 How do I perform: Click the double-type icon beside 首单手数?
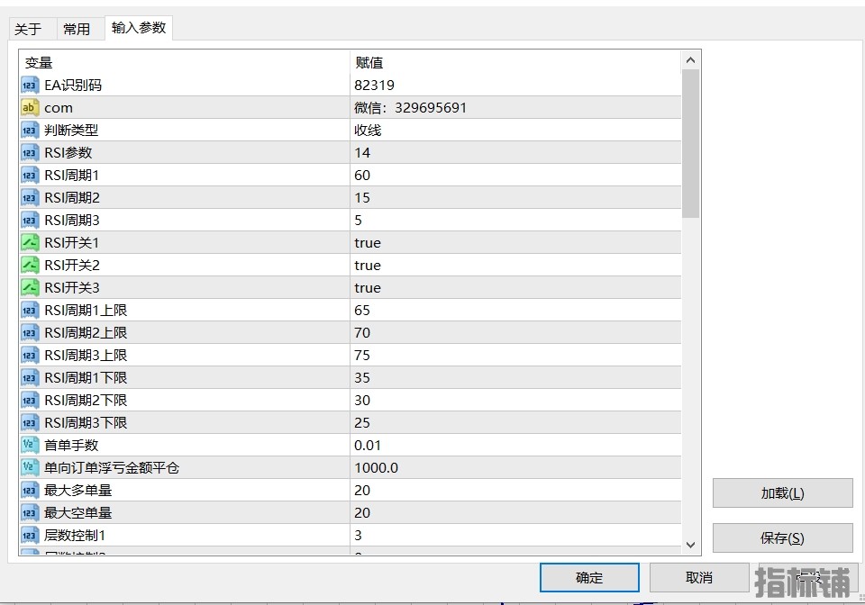pos(30,446)
